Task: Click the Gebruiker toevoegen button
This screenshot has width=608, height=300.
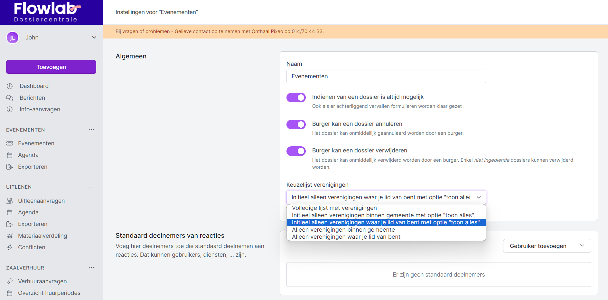Action: 538,246
